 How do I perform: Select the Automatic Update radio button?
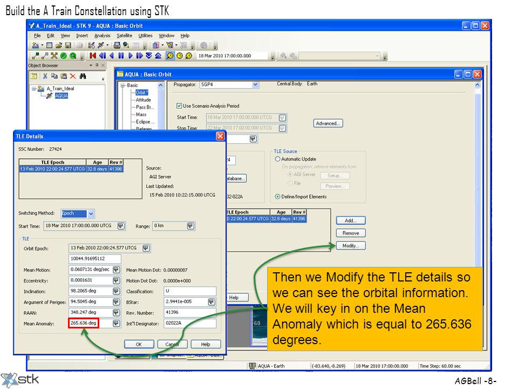(x=277, y=159)
